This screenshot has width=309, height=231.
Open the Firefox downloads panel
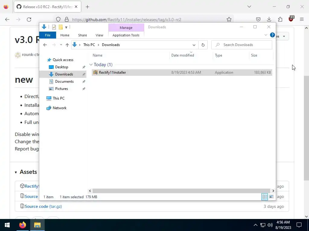point(269,19)
